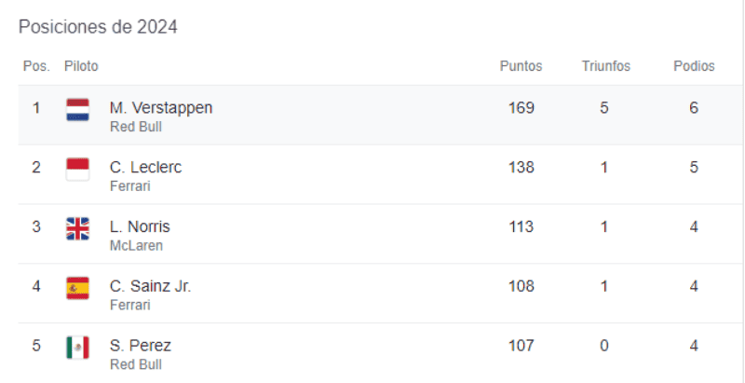Click the Spain flag icon beside Sainz
This screenshot has height=383, width=745.
(77, 287)
